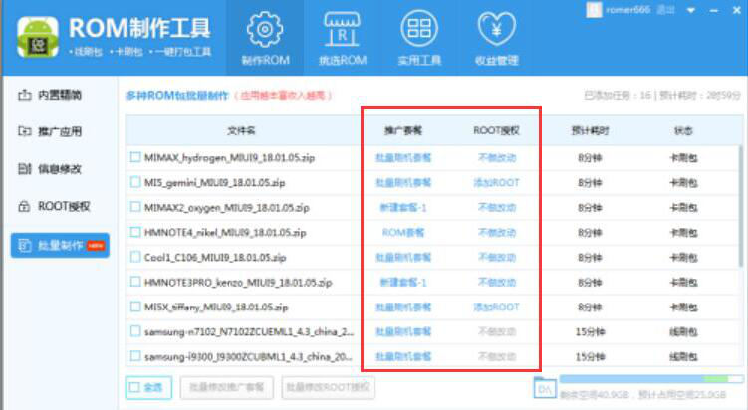The height and width of the screenshot is (410, 748).
Task: Check the HMNOTE4_nikel_MIUI9 file checkbox
Action: tap(135, 232)
